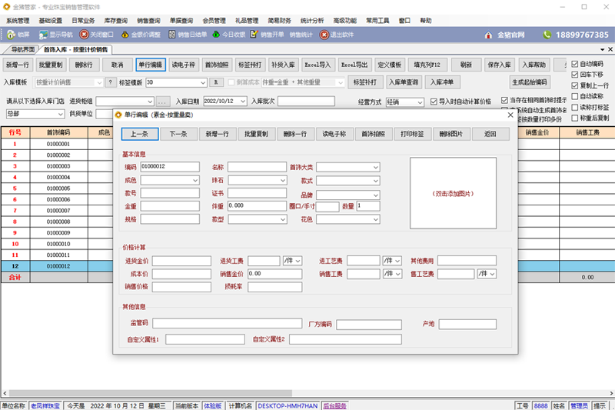
Task: Enable the 读称打标签 checkbox
Action: [x=575, y=107]
